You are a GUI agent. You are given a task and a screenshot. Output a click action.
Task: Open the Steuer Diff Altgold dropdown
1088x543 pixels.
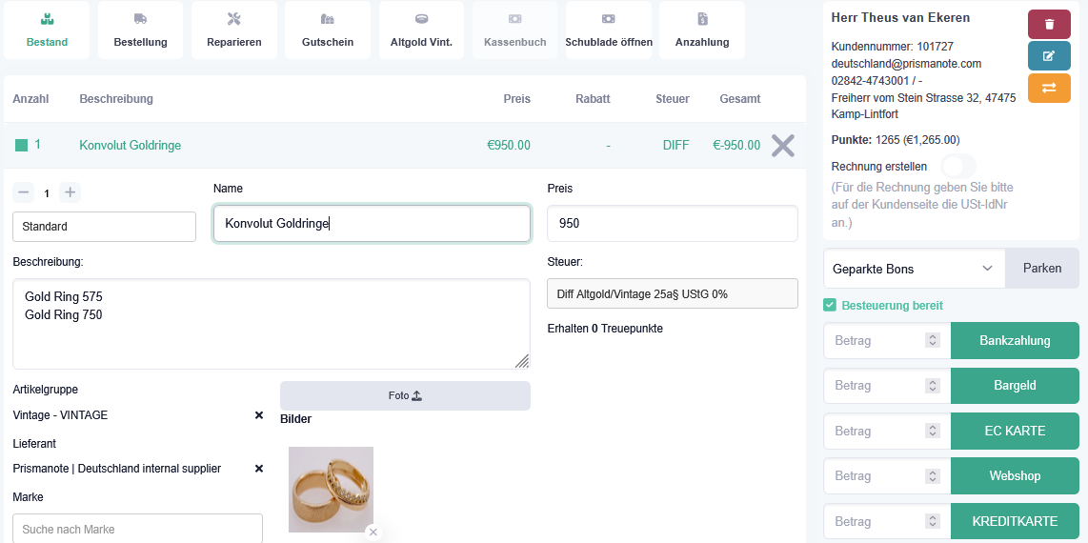(672, 293)
